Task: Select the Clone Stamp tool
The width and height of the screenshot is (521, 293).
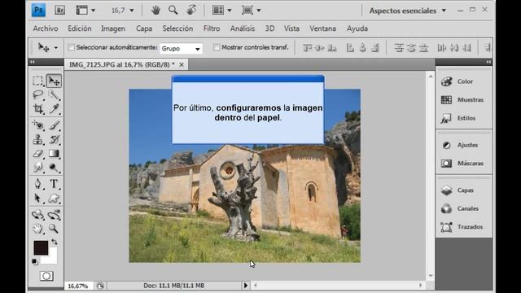Action: tap(38, 139)
